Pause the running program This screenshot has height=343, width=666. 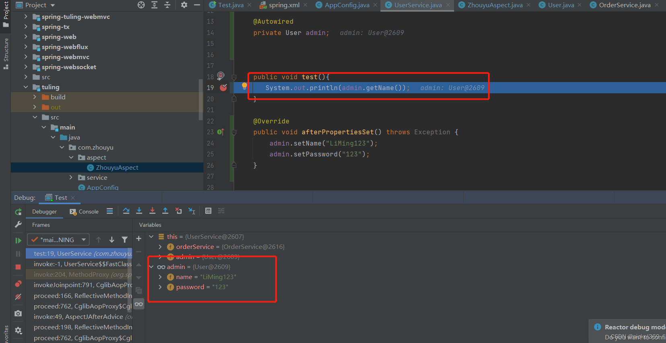pyautogui.click(x=18, y=254)
